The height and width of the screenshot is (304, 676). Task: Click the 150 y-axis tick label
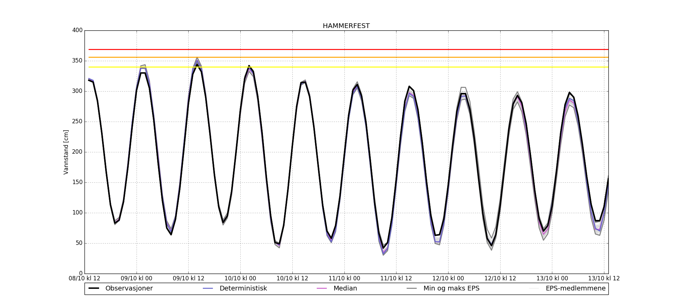[x=77, y=182]
